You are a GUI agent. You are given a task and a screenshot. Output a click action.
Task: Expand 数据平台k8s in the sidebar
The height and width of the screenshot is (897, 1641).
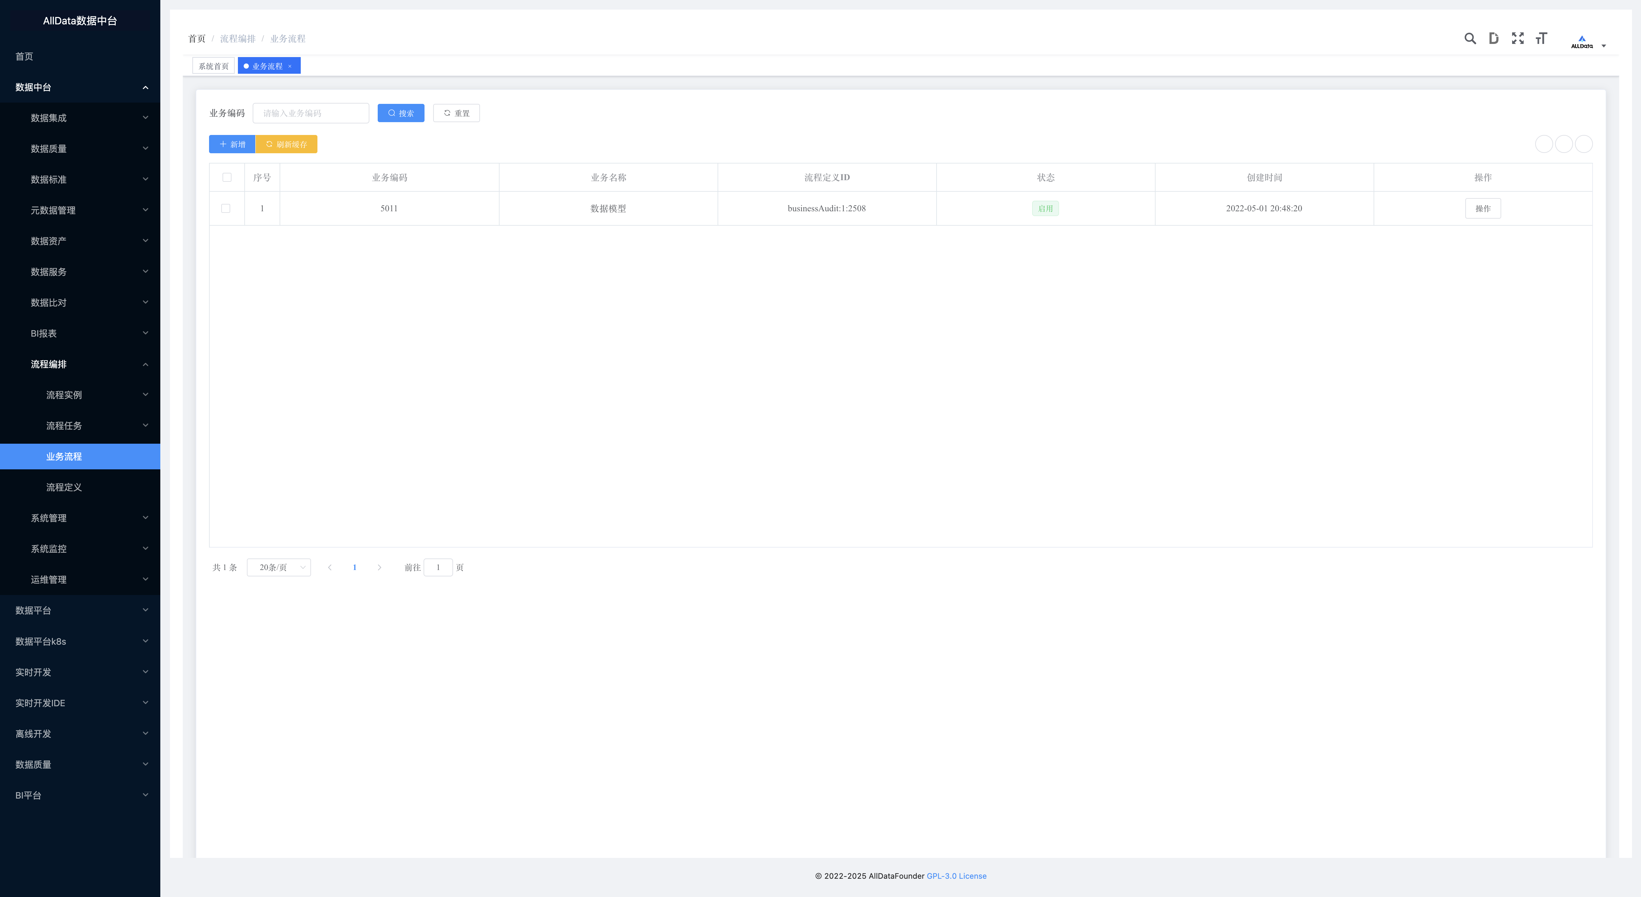[x=80, y=641]
